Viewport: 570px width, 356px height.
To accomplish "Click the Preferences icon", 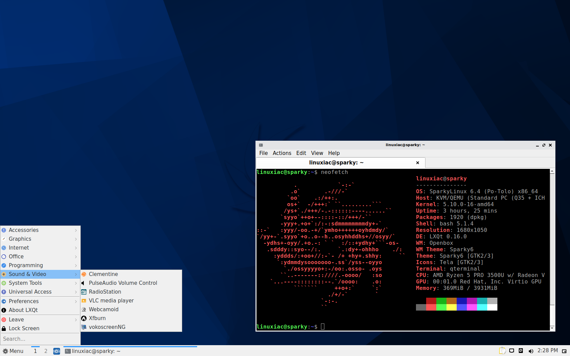I will pos(4,301).
